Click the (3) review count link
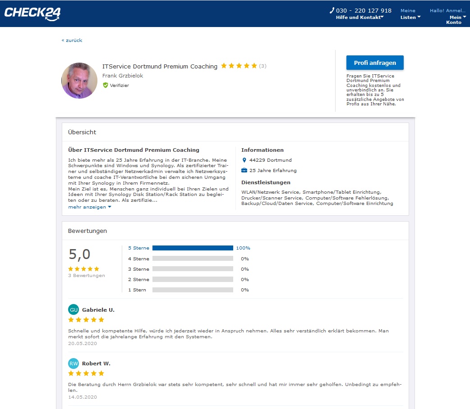The height and width of the screenshot is (409, 470). point(263,66)
